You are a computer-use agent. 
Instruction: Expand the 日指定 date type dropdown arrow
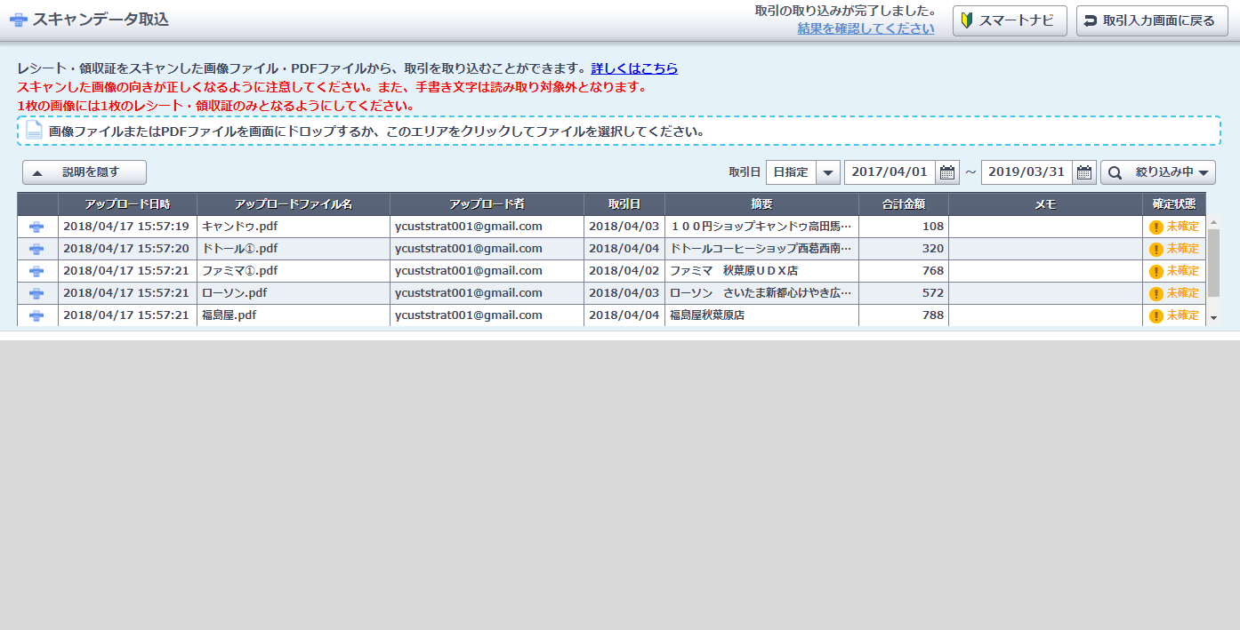click(828, 172)
